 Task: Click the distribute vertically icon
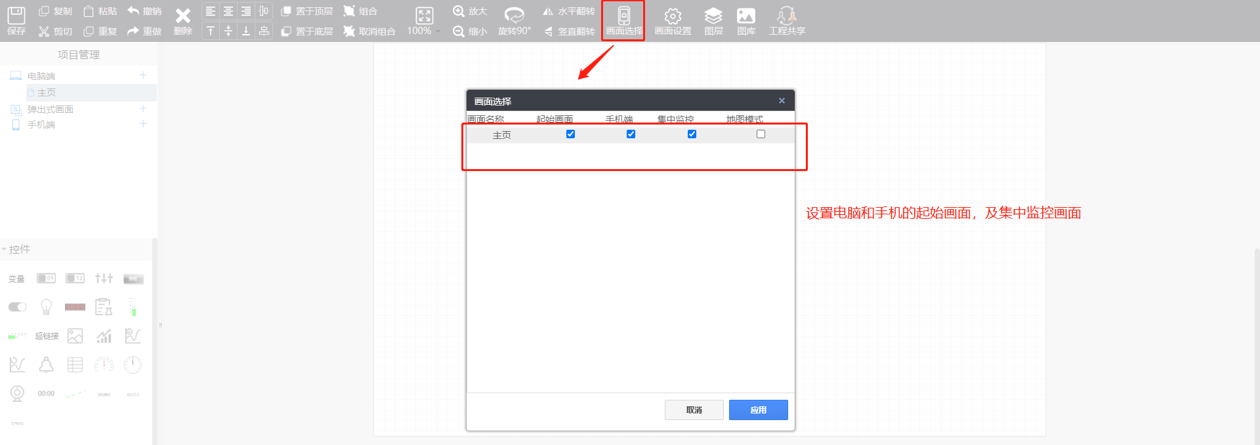click(x=264, y=31)
